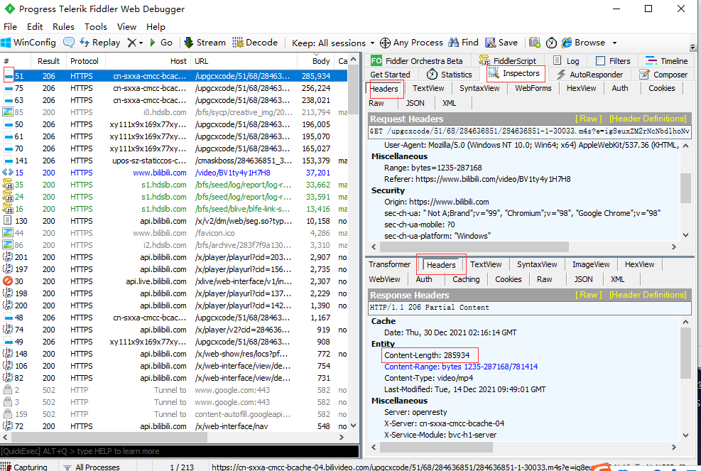Screen dimensions: 701x471
Task: Click the image icon of session 85
Action: coord(8,112)
